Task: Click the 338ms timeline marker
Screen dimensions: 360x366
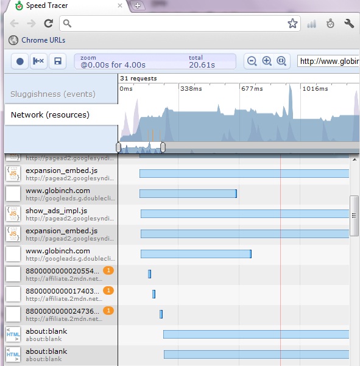Action: [x=191, y=89]
